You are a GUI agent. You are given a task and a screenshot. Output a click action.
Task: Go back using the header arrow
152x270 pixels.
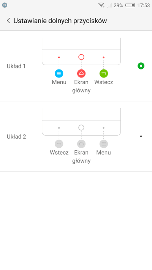point(8,21)
